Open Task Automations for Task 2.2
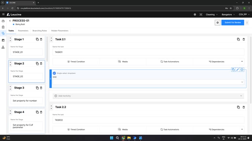 [x=170, y=130]
